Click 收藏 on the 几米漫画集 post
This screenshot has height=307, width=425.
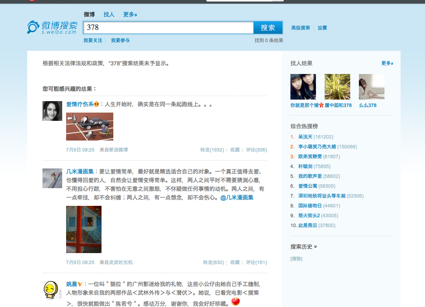pos(235,262)
